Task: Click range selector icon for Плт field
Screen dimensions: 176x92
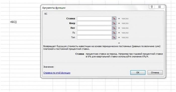Action: tap(114, 28)
